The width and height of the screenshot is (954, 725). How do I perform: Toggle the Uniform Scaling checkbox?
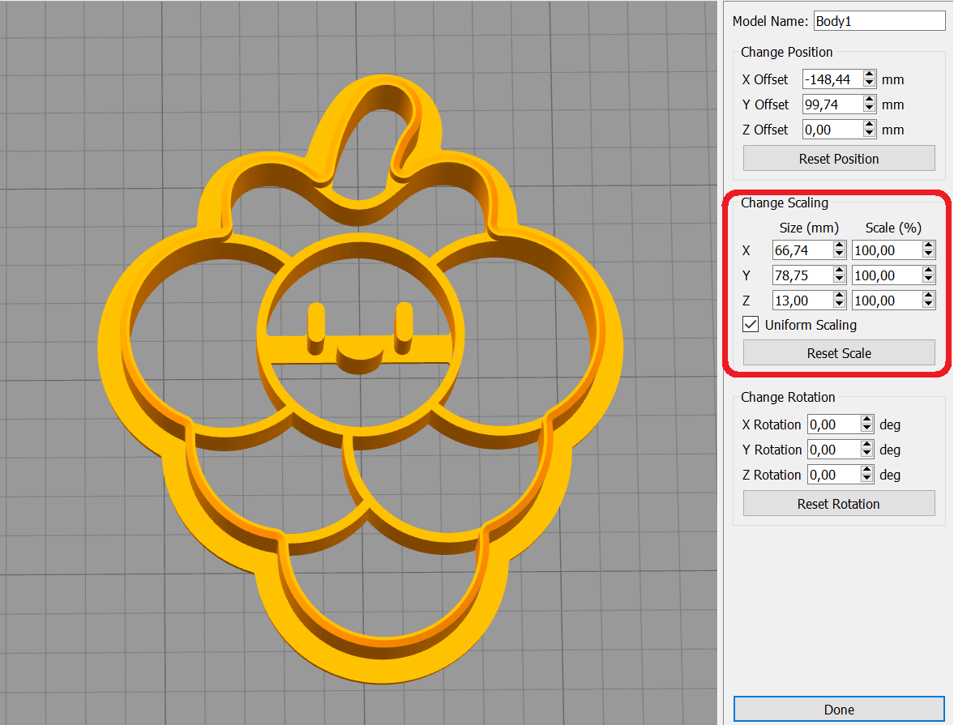click(x=751, y=324)
